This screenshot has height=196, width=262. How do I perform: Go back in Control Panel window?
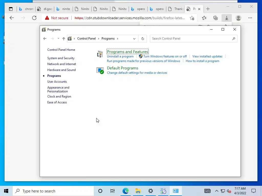tap(45, 39)
